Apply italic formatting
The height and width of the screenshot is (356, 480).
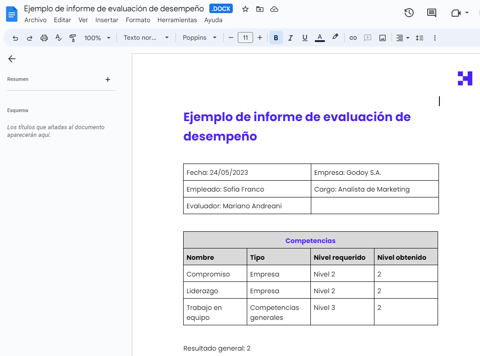coord(290,37)
